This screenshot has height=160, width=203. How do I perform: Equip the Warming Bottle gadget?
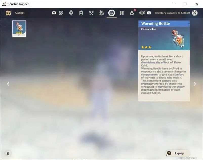click(178, 153)
